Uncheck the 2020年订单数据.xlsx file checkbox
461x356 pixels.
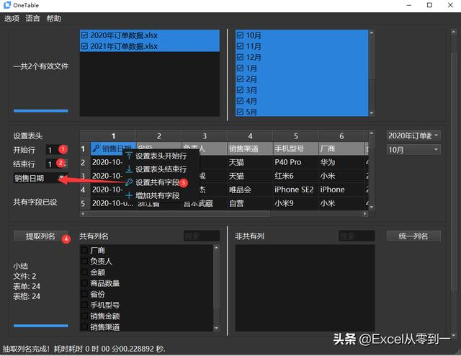85,35
